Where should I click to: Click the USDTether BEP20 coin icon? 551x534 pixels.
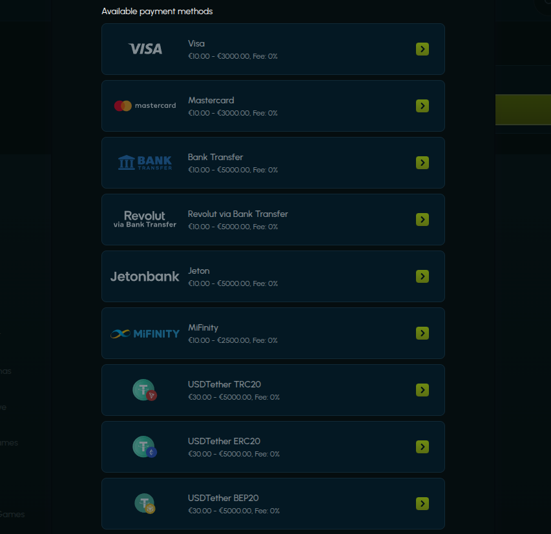pyautogui.click(x=145, y=504)
